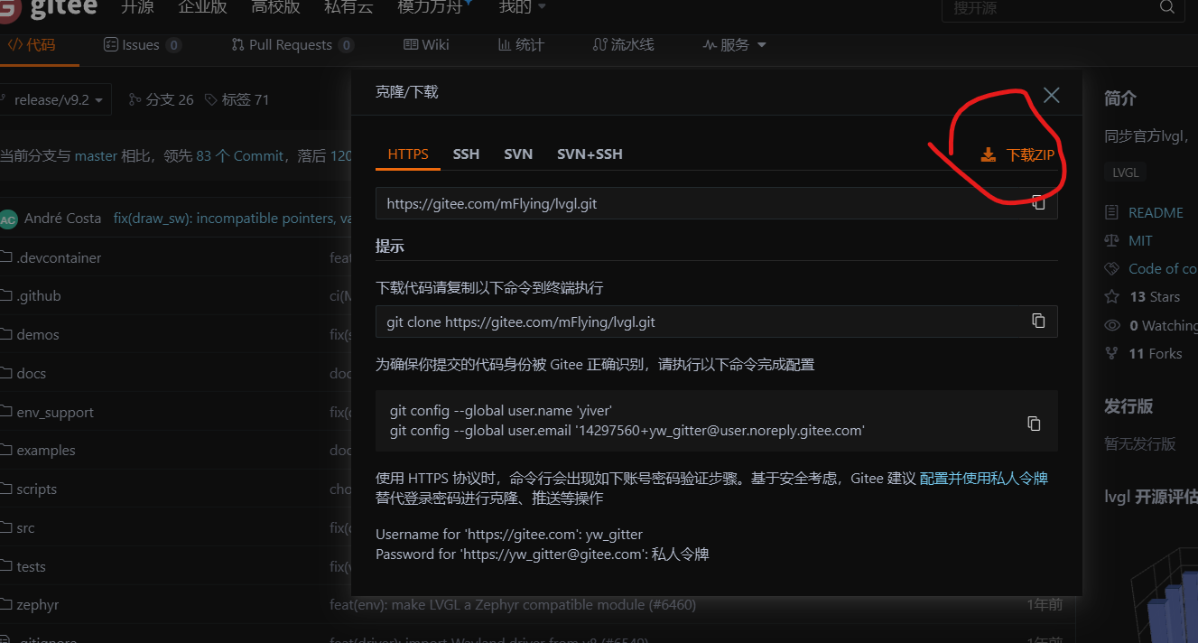Open the demos folder

click(x=38, y=334)
